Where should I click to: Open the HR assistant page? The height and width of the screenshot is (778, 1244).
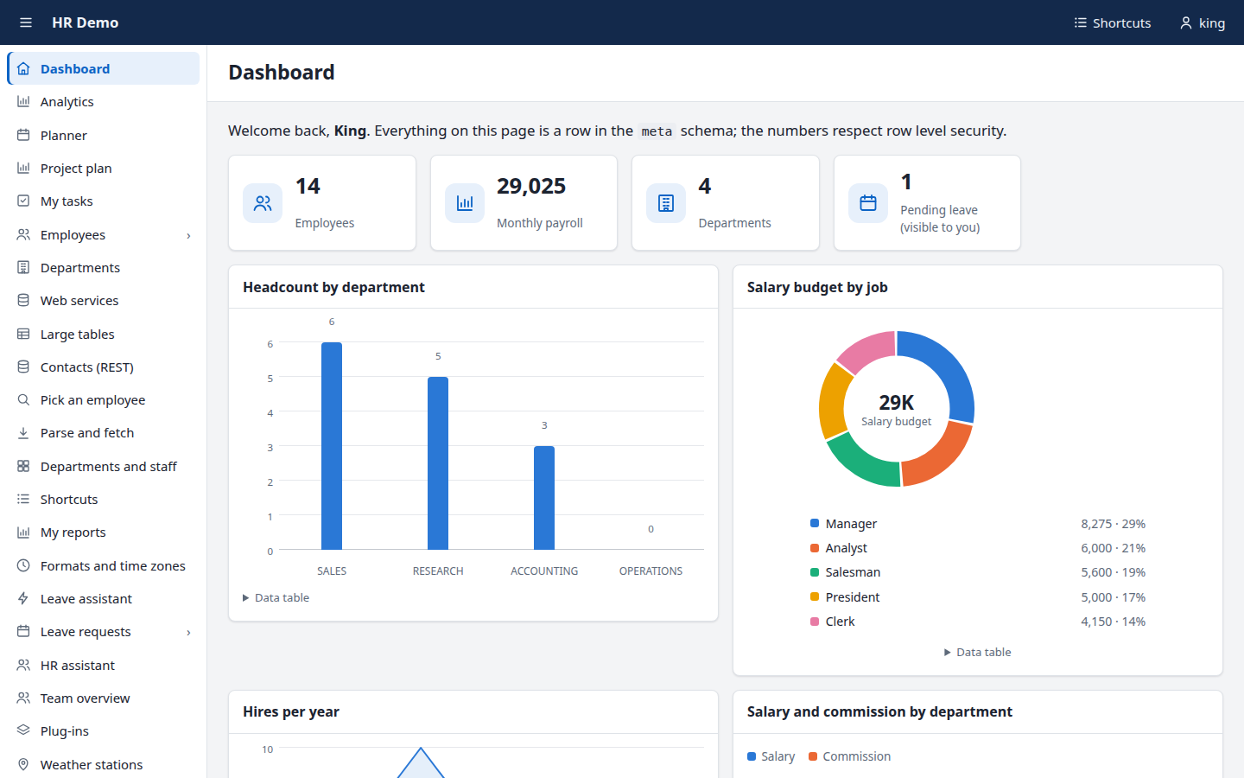click(104, 665)
